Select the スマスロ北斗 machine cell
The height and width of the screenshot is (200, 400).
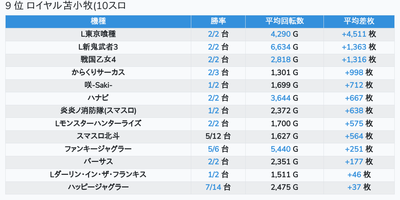[98, 136]
